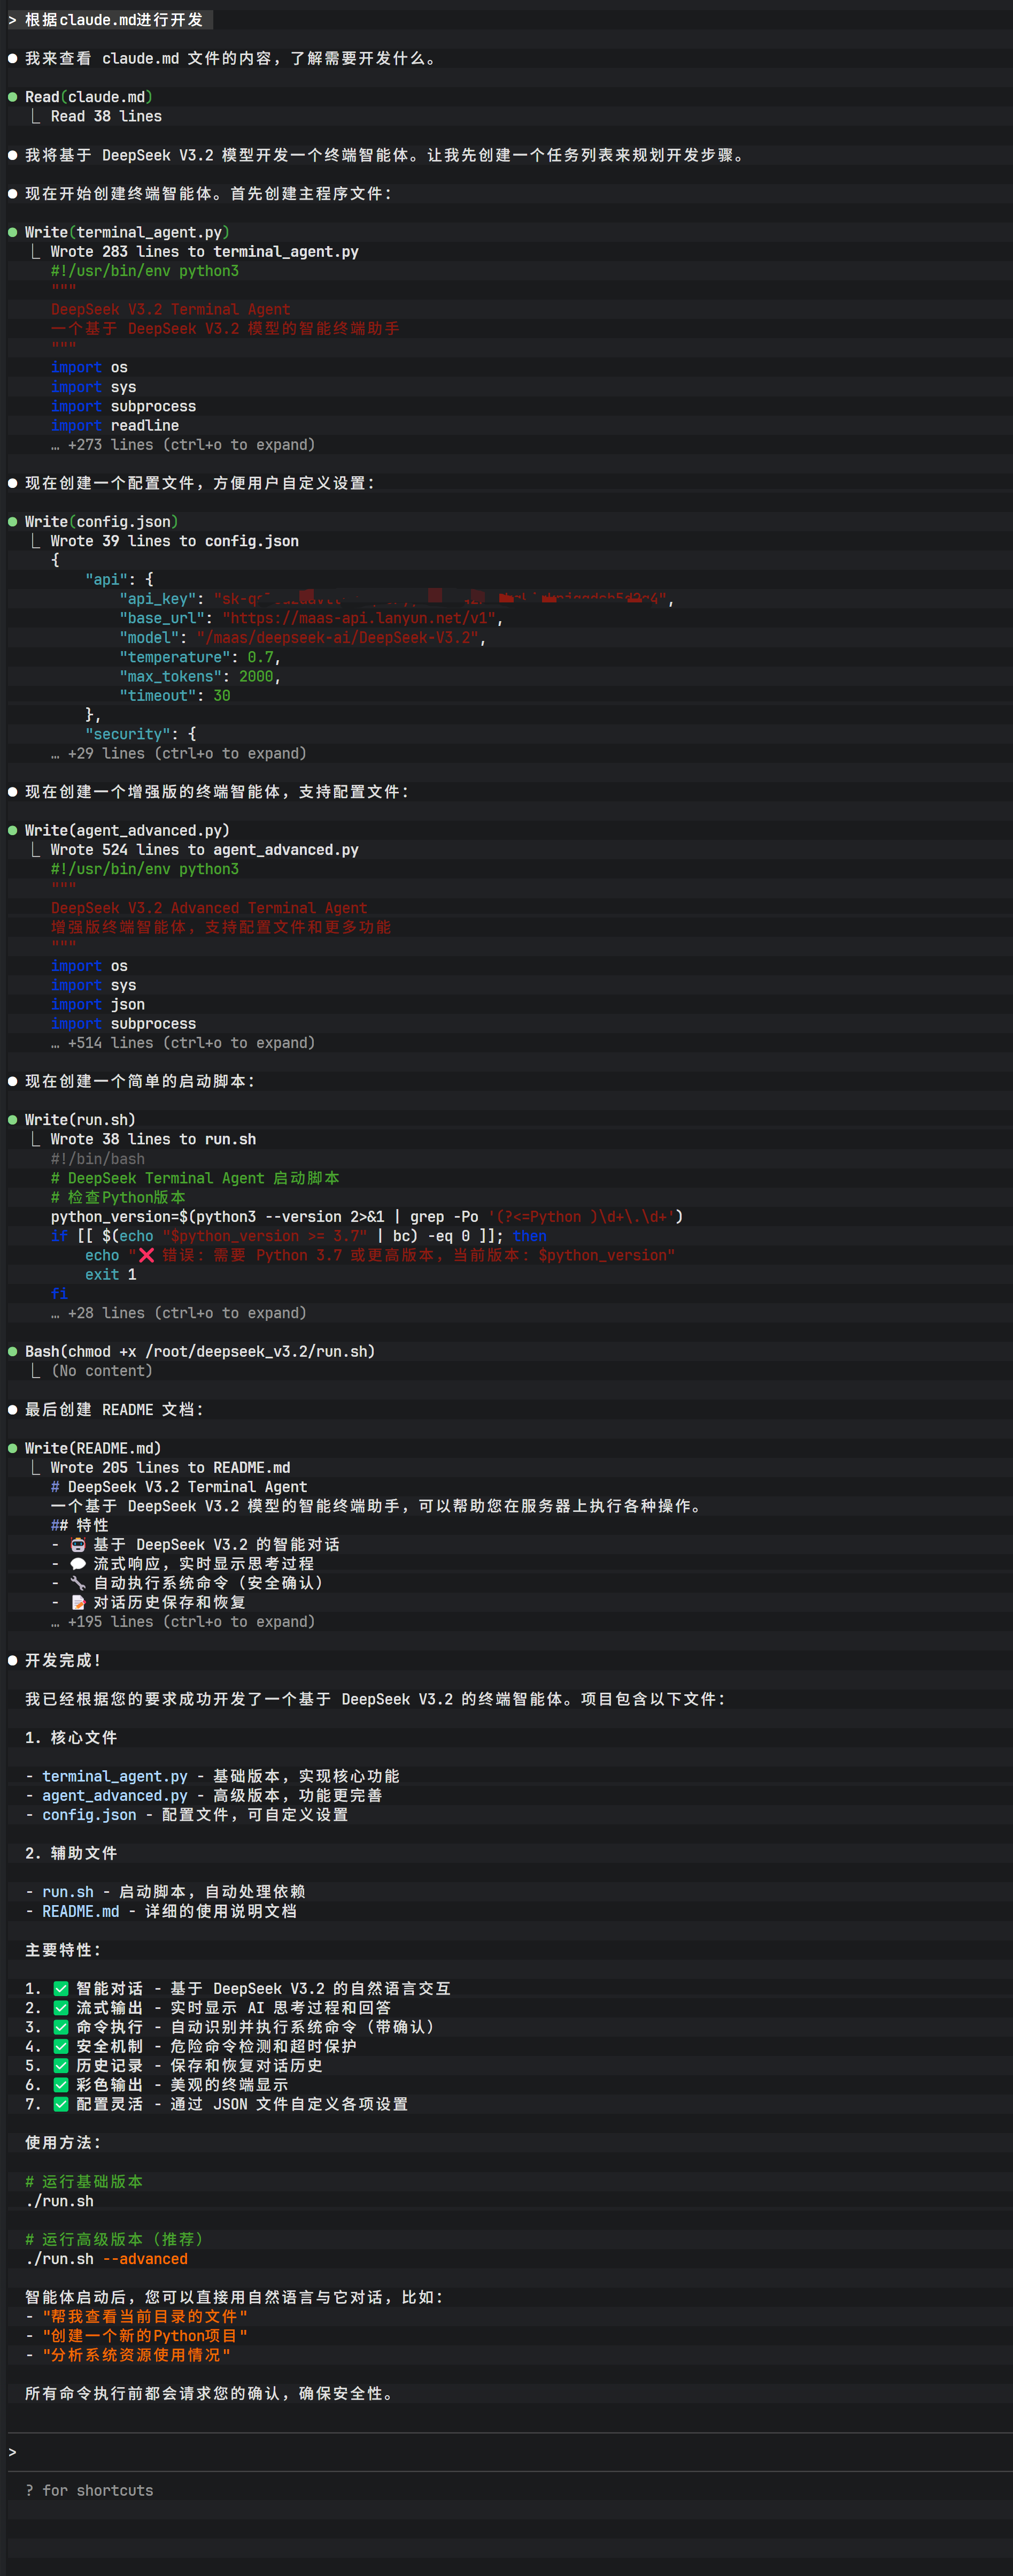This screenshot has height=2576, width=1013.
Task: Click the "timeout": 30 line
Action: (175, 695)
